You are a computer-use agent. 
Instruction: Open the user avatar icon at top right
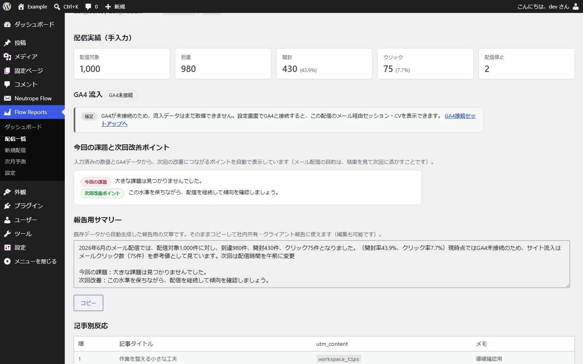point(576,6)
